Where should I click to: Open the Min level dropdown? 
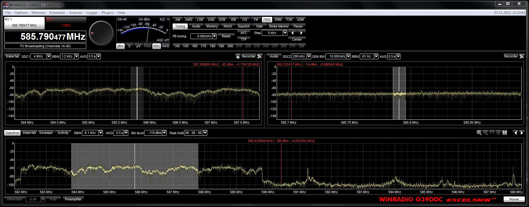(164, 133)
